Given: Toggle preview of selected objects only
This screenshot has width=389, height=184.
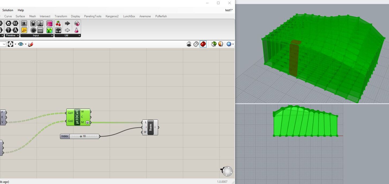Looking at the screenshot, I should point(214,44).
